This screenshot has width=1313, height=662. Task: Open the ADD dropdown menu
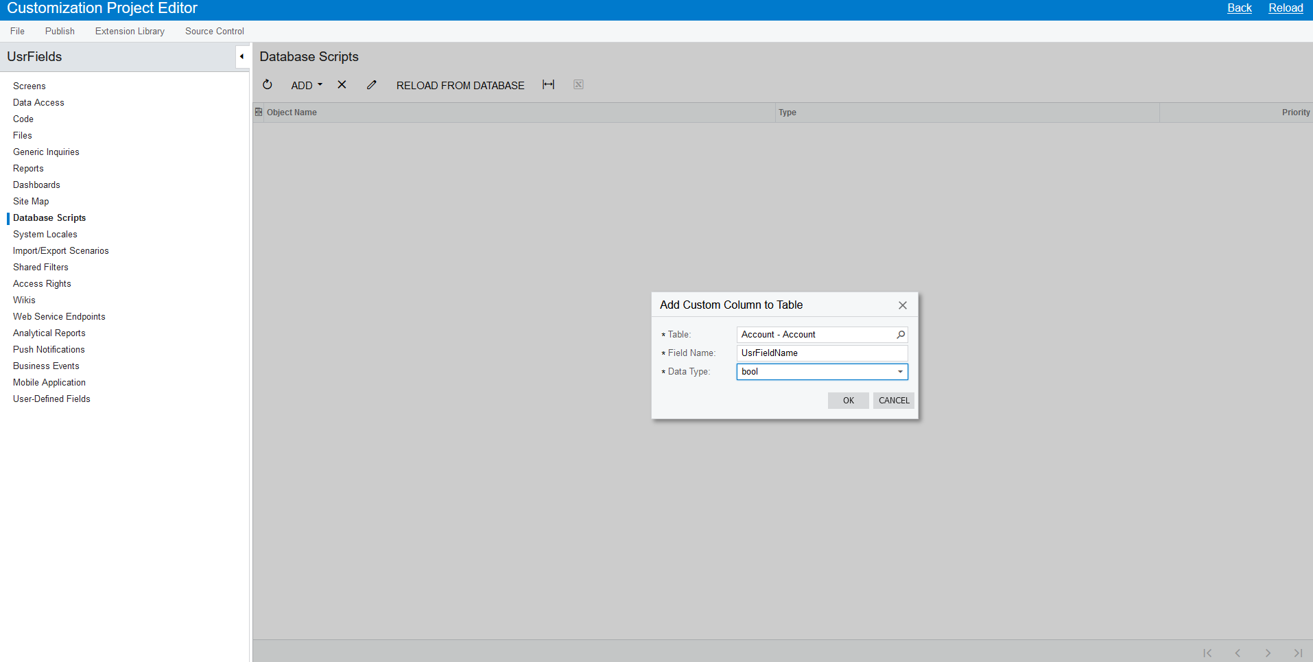click(306, 85)
